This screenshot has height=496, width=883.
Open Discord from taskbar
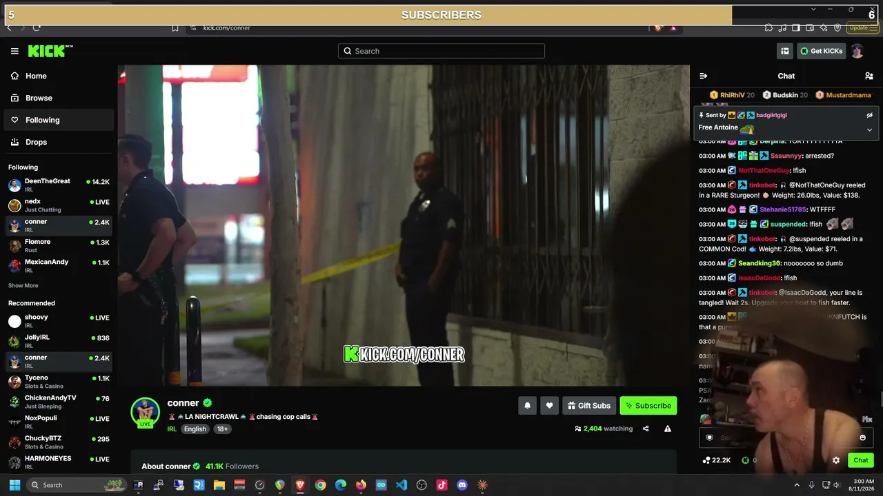pos(462,485)
